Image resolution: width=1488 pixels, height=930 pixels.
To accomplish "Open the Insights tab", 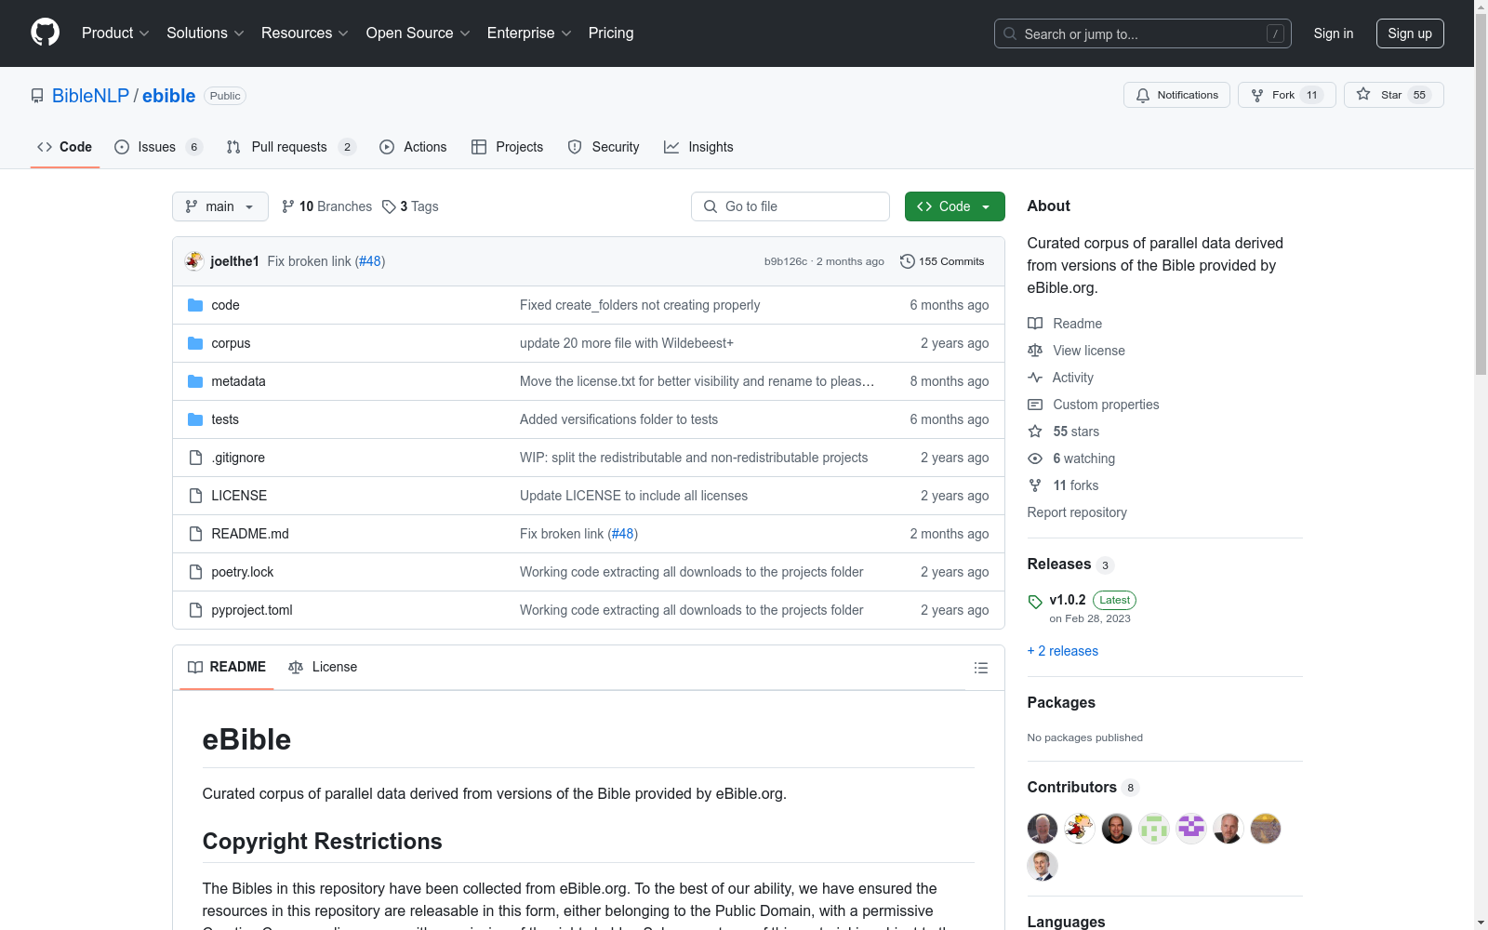I will click(x=699, y=147).
